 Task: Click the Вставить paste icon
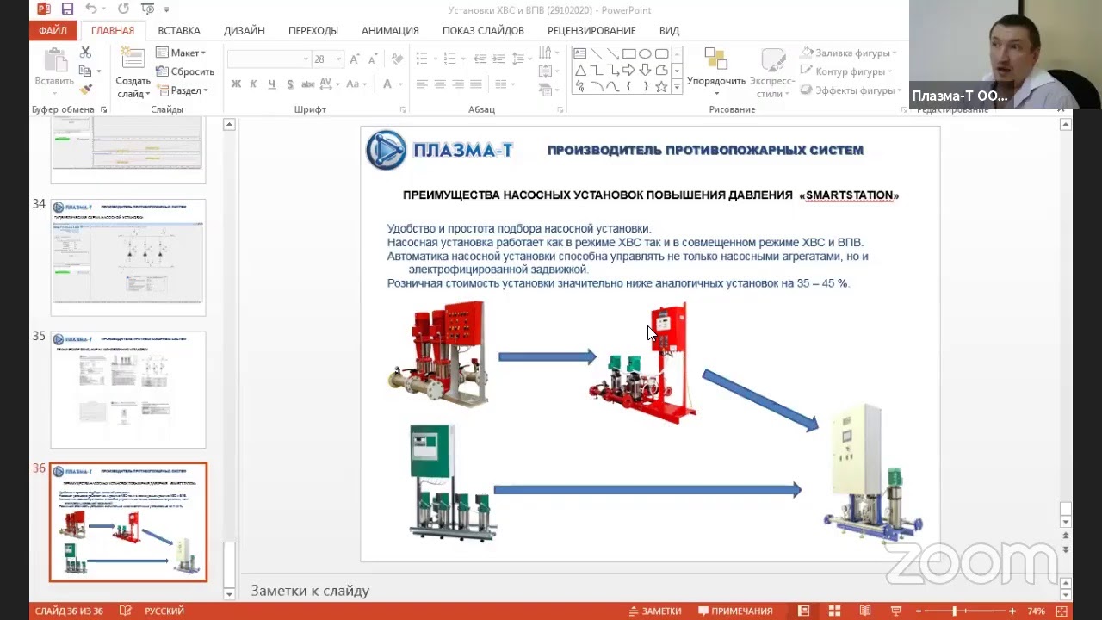(54, 61)
